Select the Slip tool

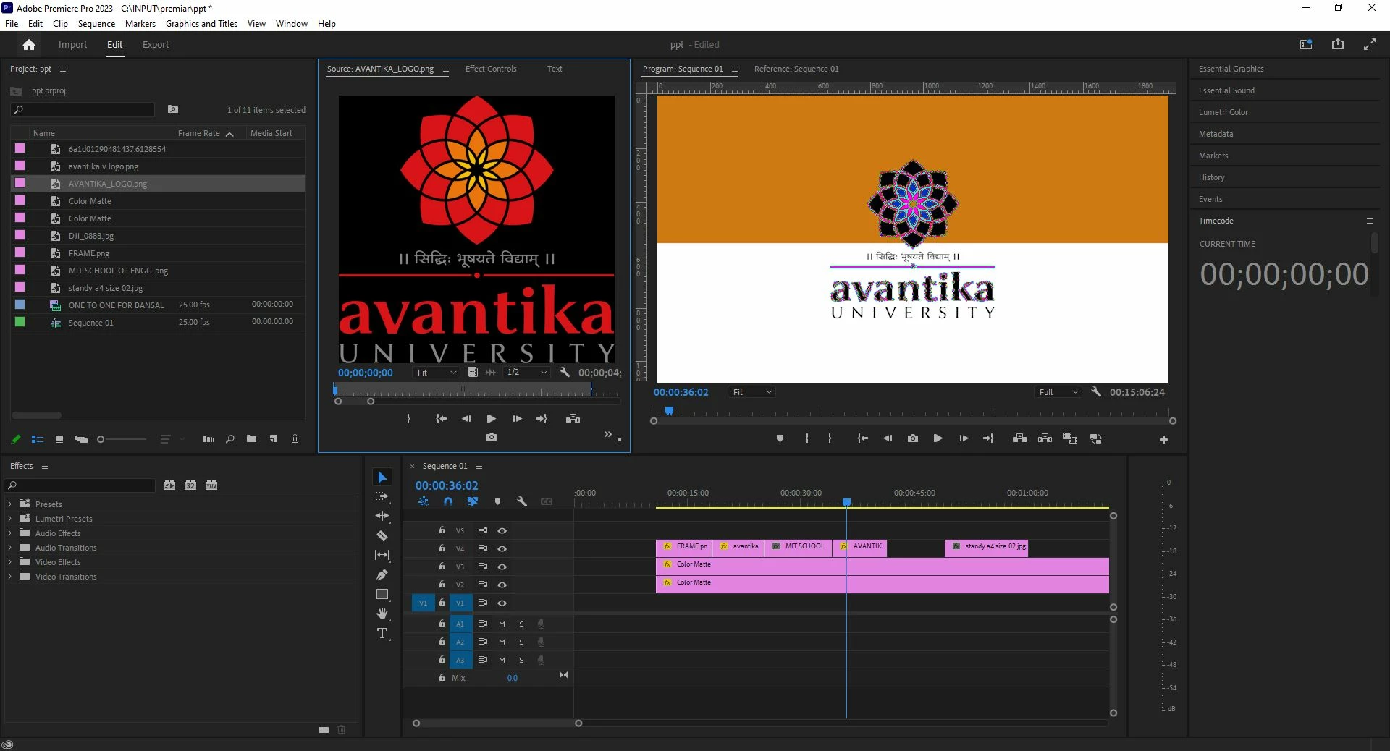(x=382, y=555)
